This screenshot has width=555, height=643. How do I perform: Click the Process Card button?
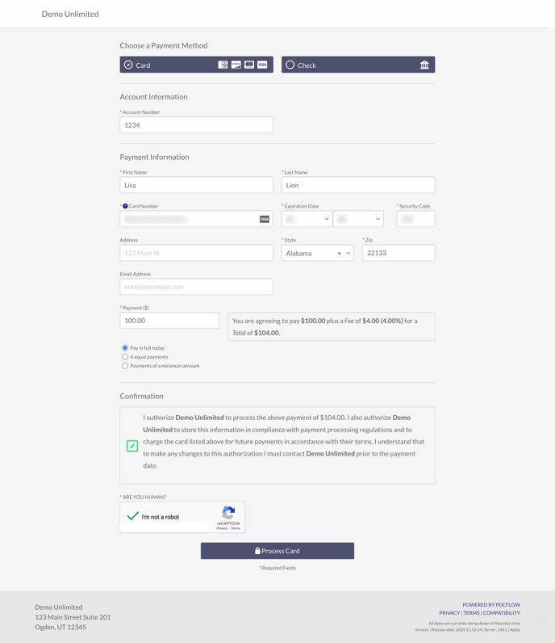coord(277,551)
